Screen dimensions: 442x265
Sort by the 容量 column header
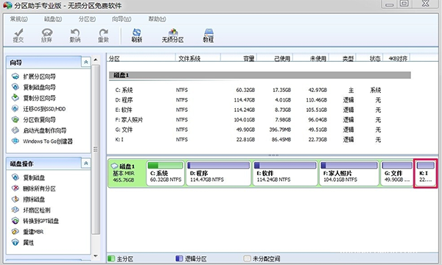click(239, 58)
